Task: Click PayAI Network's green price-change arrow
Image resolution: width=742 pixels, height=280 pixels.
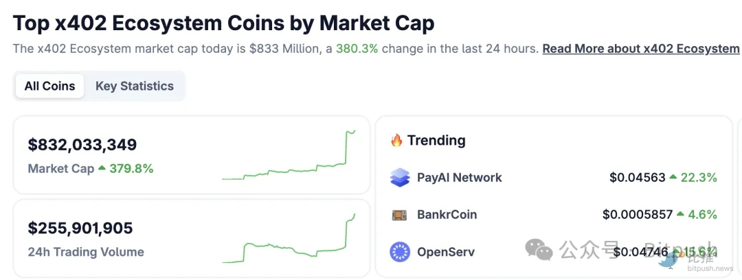Action: point(673,178)
